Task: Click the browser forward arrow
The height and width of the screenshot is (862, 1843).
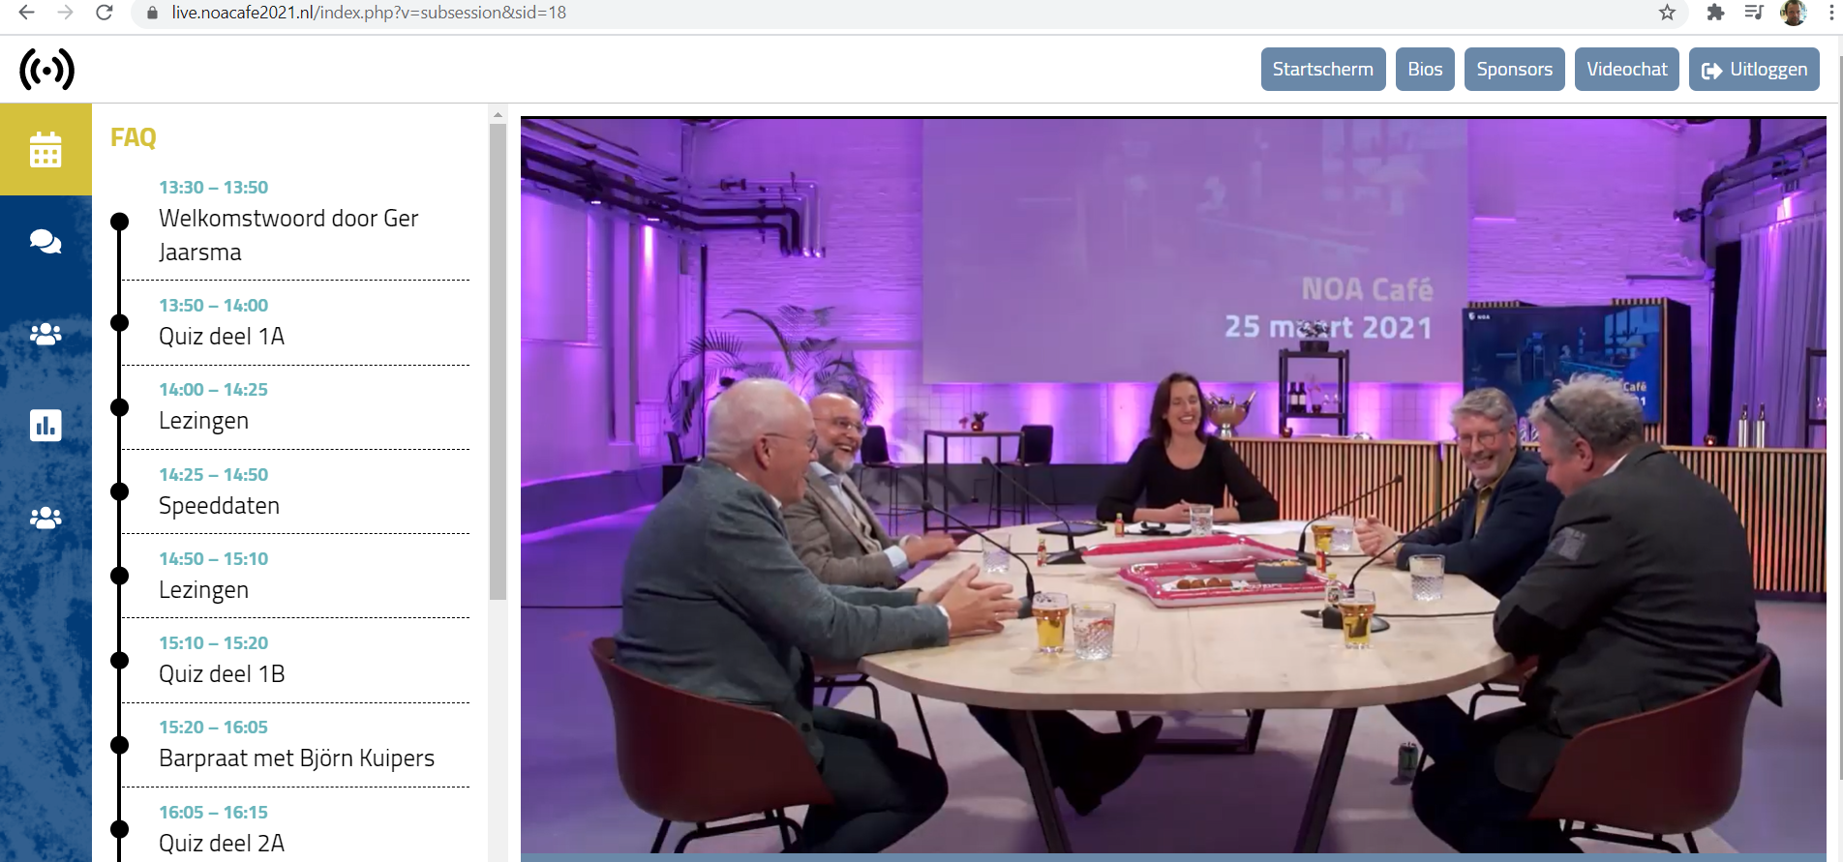Action: point(65,13)
